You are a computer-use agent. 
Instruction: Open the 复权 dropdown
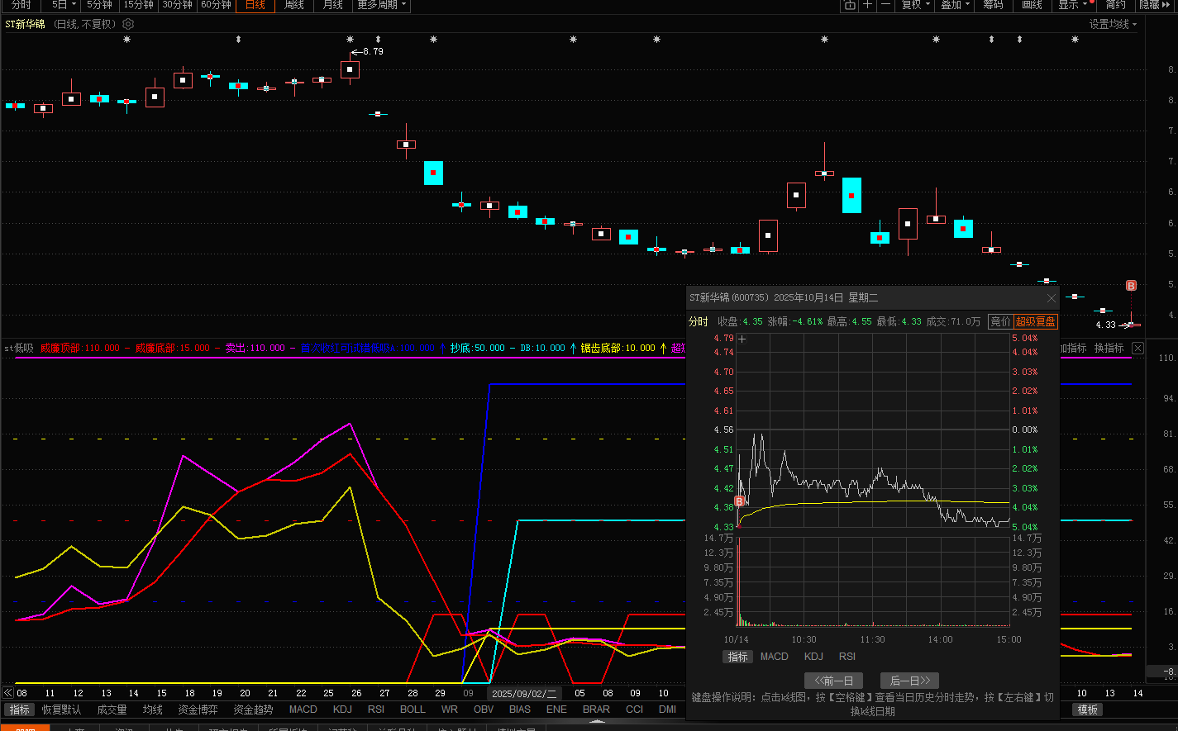pos(916,5)
